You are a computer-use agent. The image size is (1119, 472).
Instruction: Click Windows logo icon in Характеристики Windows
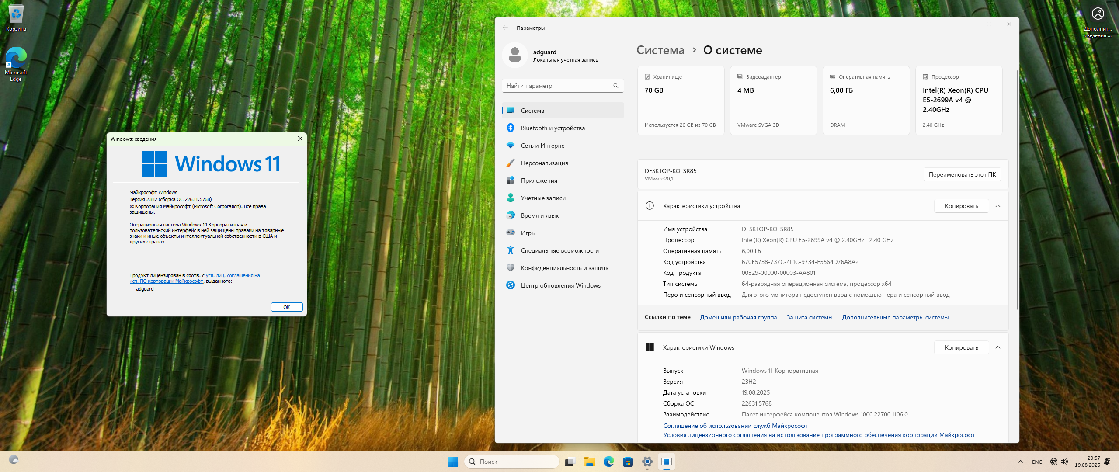[x=650, y=347]
